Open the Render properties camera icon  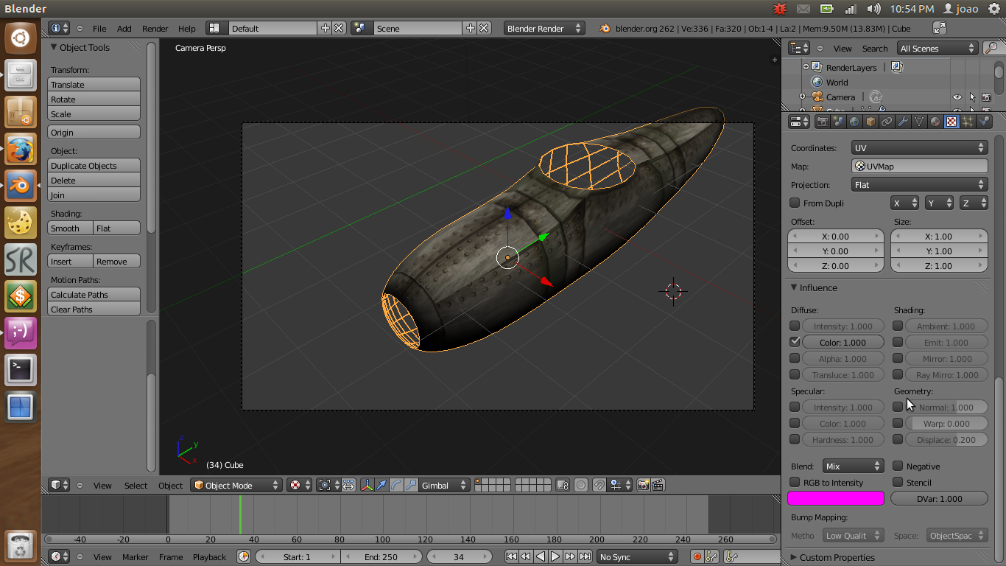pyautogui.click(x=823, y=121)
